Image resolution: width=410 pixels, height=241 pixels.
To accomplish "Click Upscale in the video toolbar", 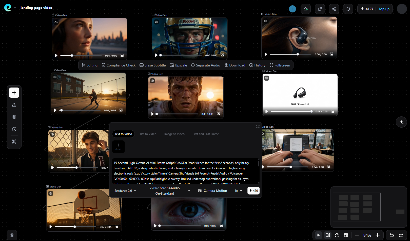I will coord(178,65).
